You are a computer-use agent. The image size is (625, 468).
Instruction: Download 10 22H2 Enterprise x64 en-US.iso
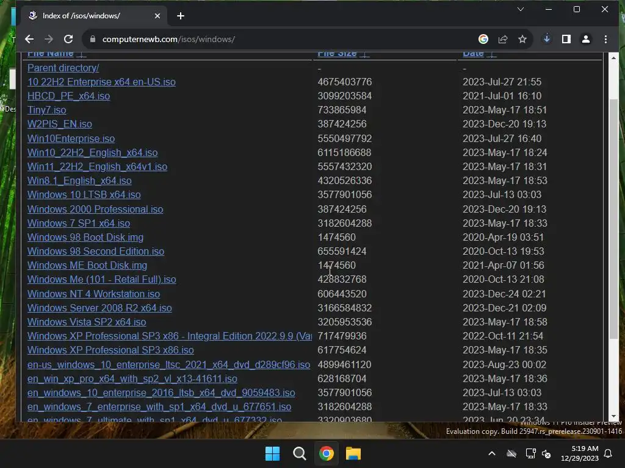[x=101, y=82]
